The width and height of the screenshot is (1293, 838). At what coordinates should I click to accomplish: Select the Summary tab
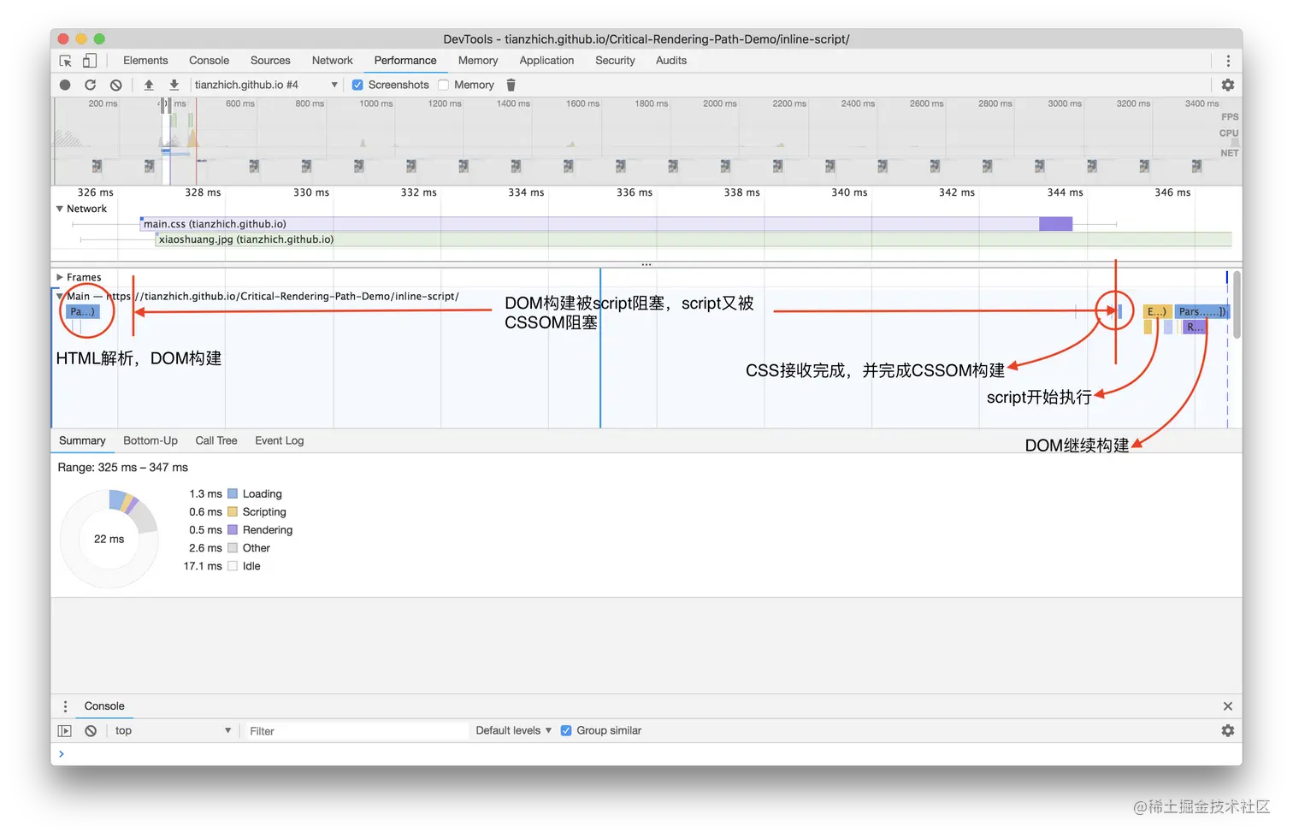[x=82, y=441]
